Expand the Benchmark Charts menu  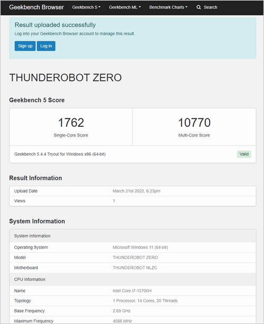168,7
